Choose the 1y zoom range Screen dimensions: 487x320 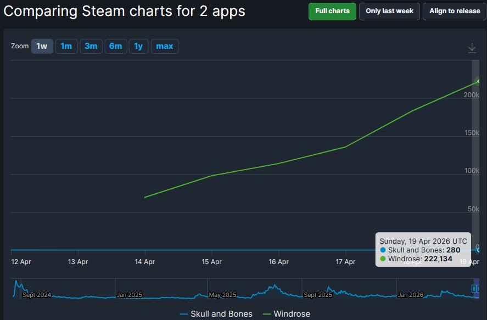tap(138, 46)
